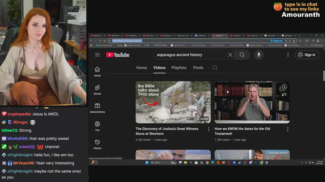325x182 pixels.
Task: Open Google Lens from the address bar
Action: click(277, 41)
